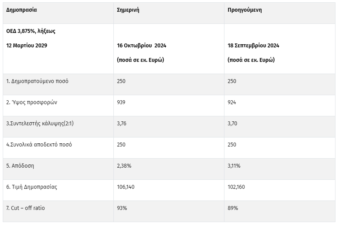Click the 924 previous bids value

click(x=232, y=102)
